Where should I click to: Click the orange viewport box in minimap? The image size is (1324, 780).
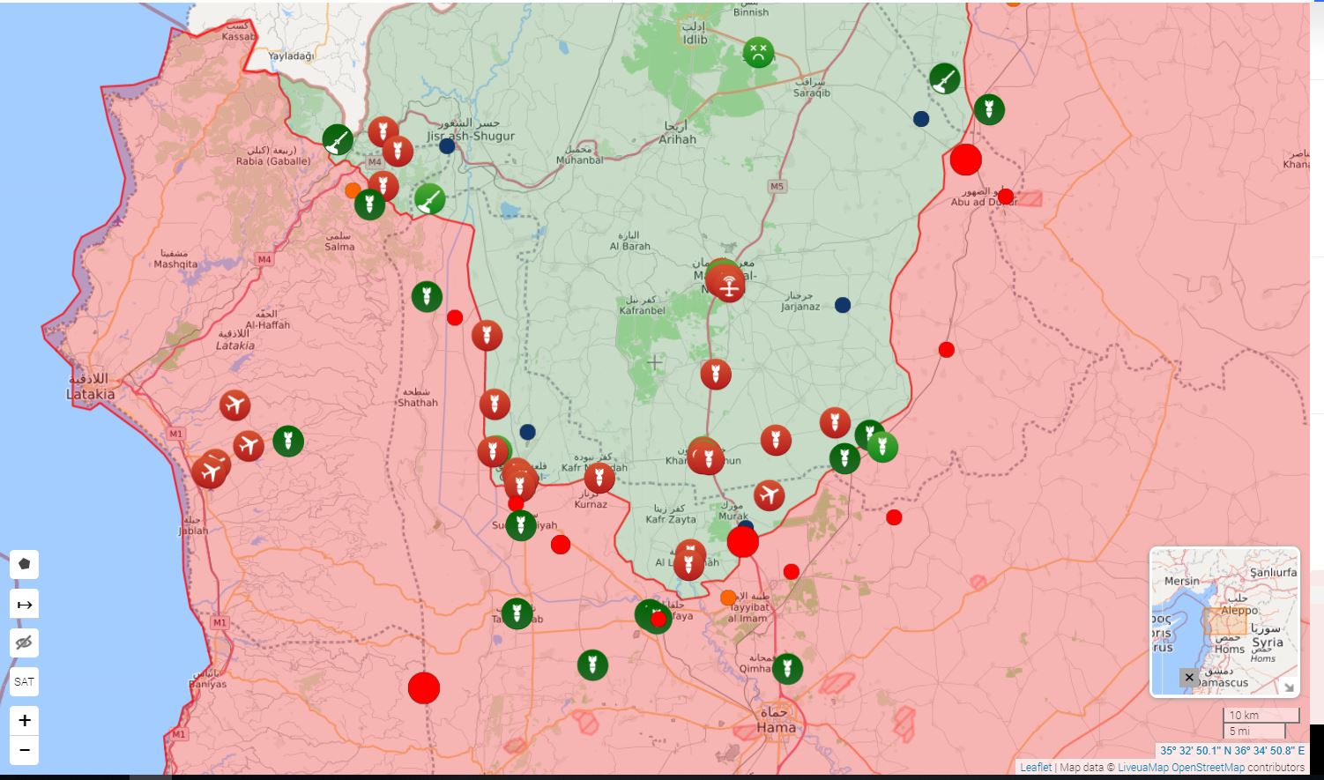pos(1225,621)
